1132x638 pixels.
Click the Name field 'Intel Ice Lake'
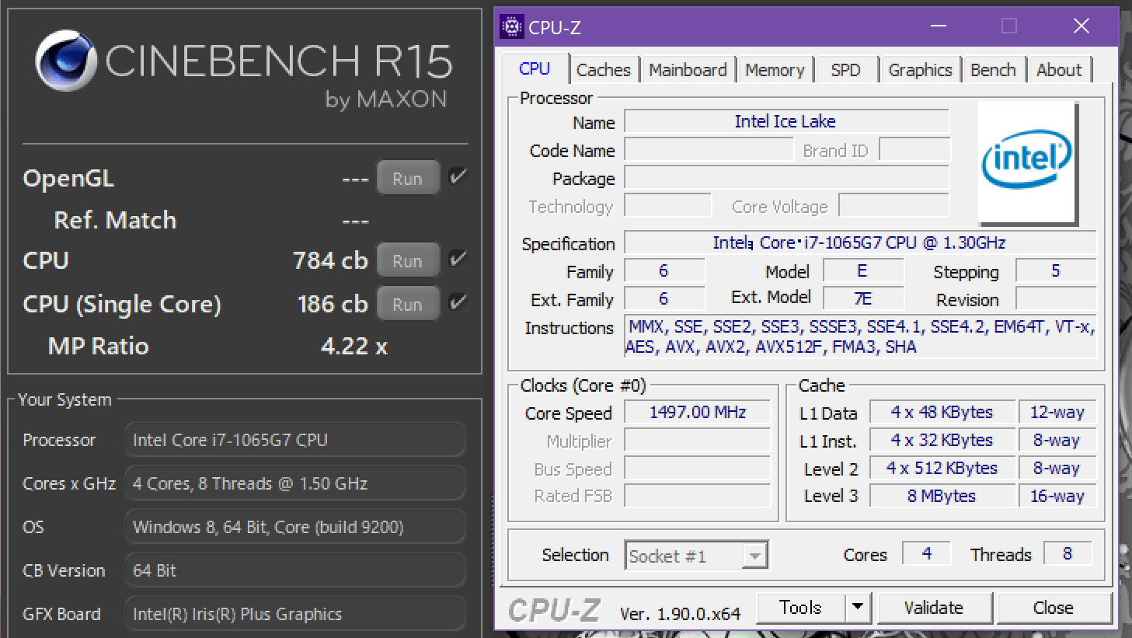786,121
